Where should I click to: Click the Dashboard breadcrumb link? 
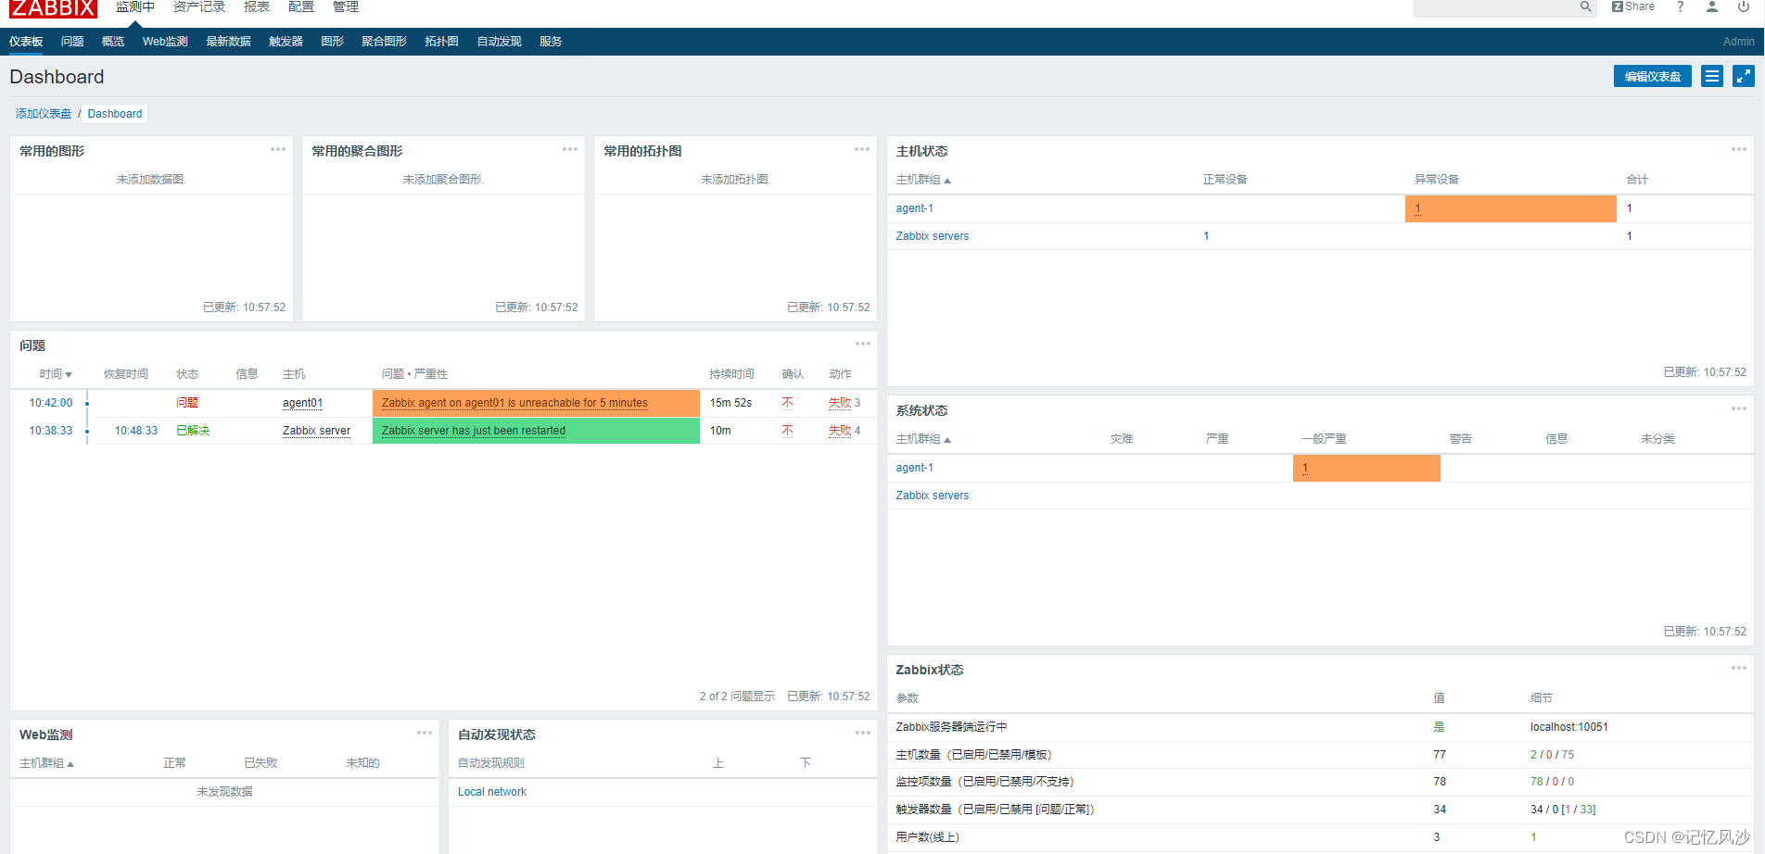(115, 114)
